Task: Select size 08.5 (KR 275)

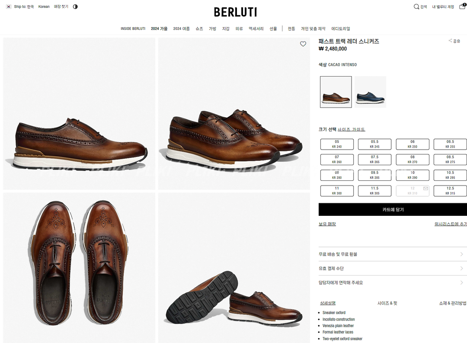Action: [450, 160]
